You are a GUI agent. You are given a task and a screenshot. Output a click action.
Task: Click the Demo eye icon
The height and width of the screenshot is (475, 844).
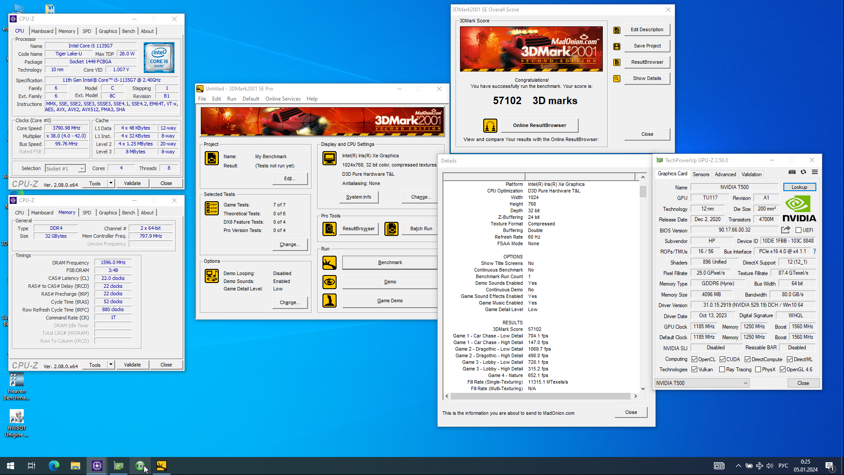pos(330,282)
